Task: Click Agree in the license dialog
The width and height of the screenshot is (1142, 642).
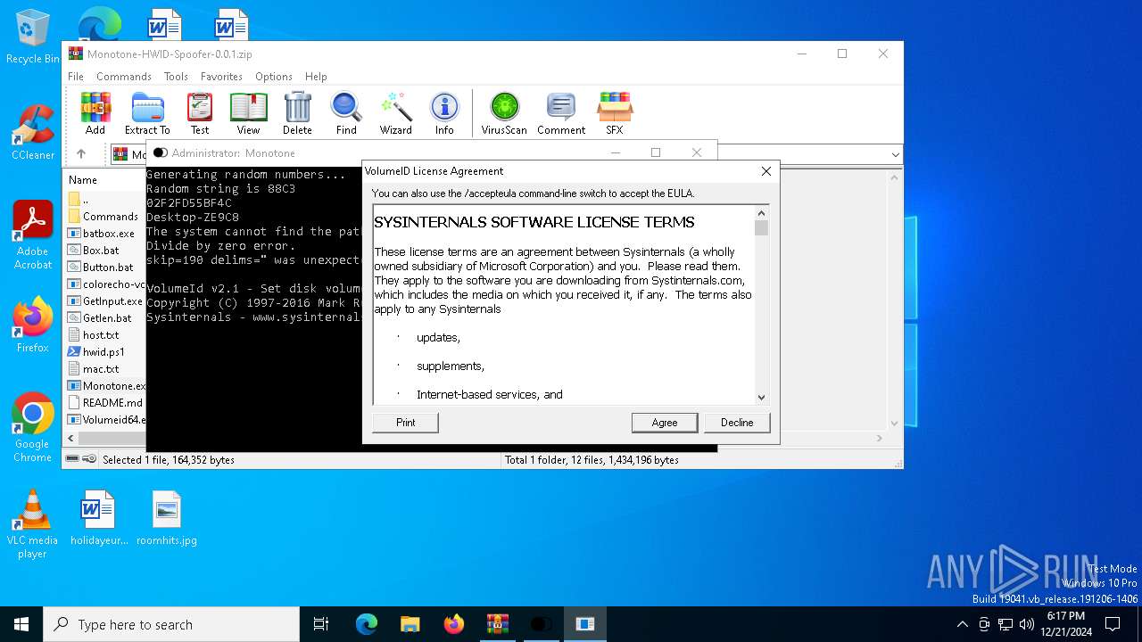Action: tap(665, 423)
